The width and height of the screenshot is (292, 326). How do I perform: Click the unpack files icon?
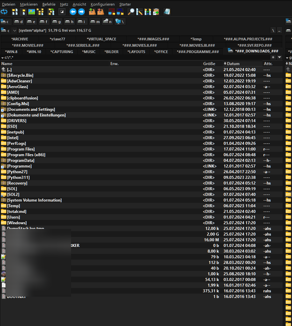click(101, 12)
